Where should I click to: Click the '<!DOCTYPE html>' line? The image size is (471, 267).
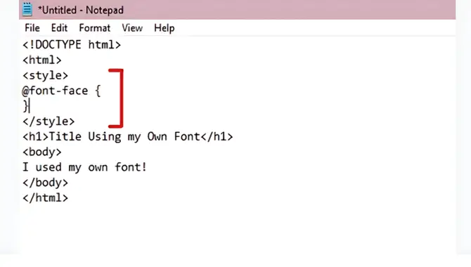(x=72, y=45)
